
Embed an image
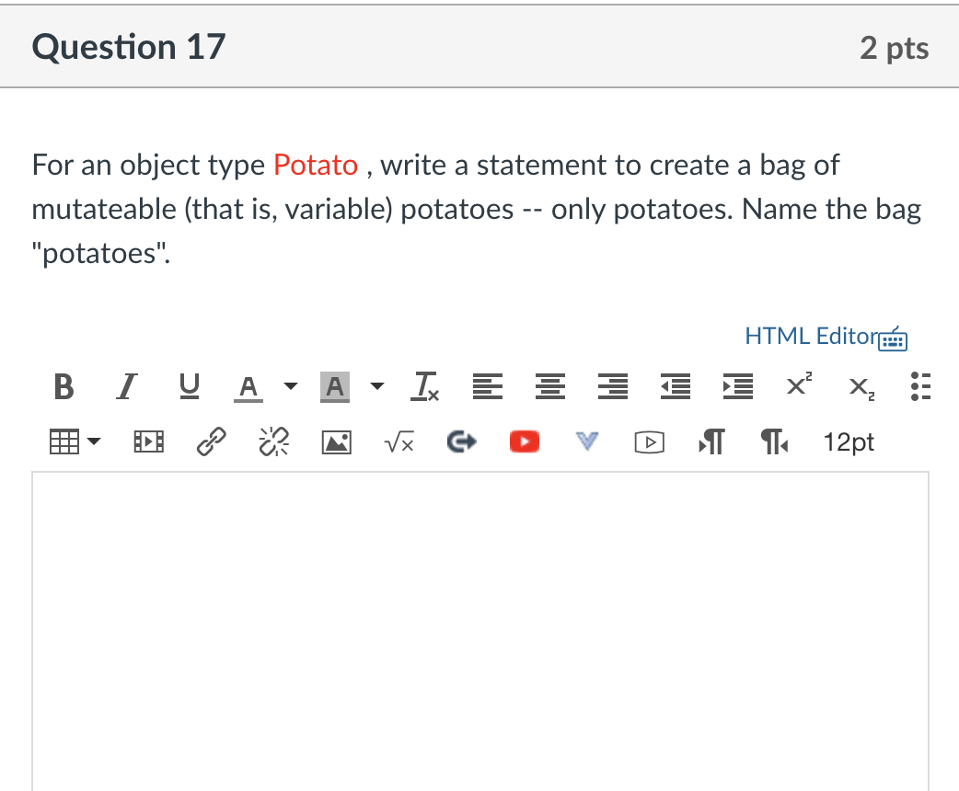pyautogui.click(x=336, y=441)
